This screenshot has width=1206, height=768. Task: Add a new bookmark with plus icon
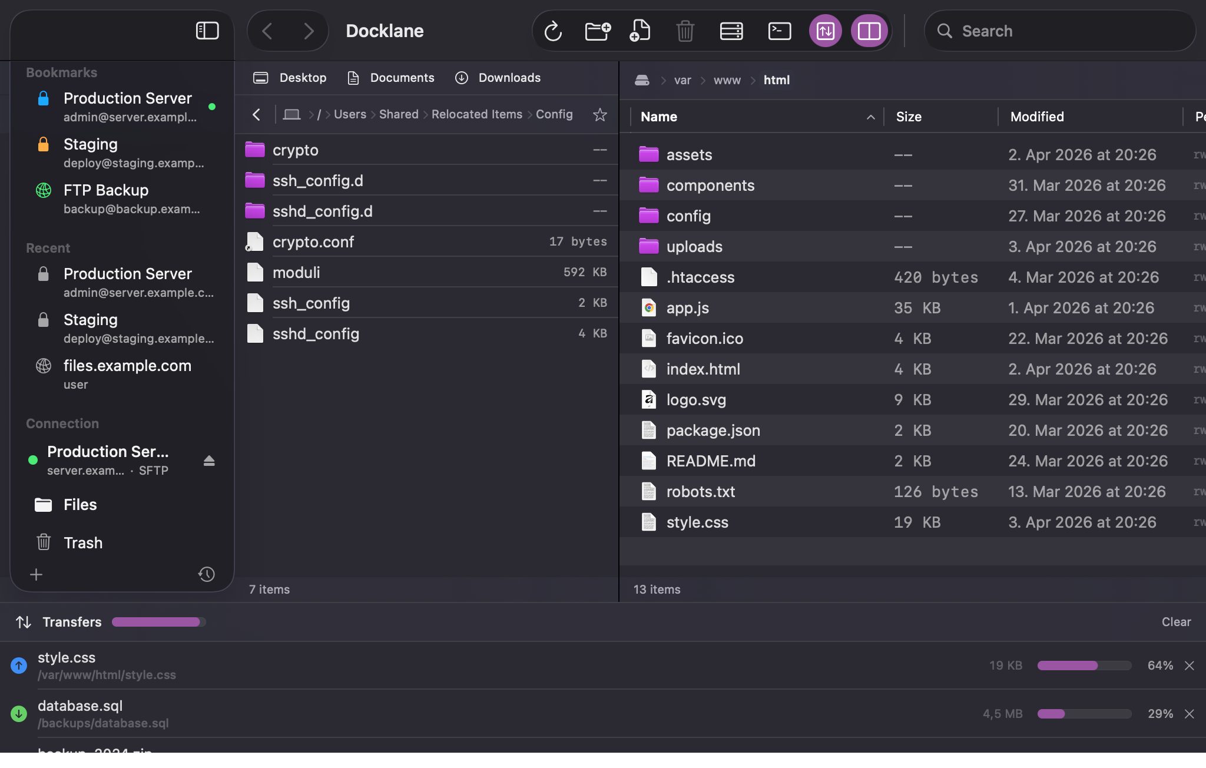pos(37,574)
